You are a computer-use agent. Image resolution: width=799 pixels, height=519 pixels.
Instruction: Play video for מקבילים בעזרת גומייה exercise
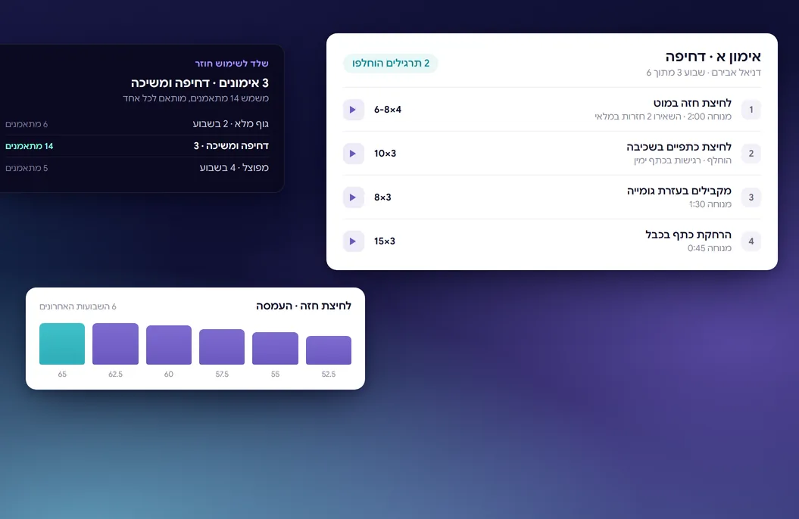click(353, 197)
